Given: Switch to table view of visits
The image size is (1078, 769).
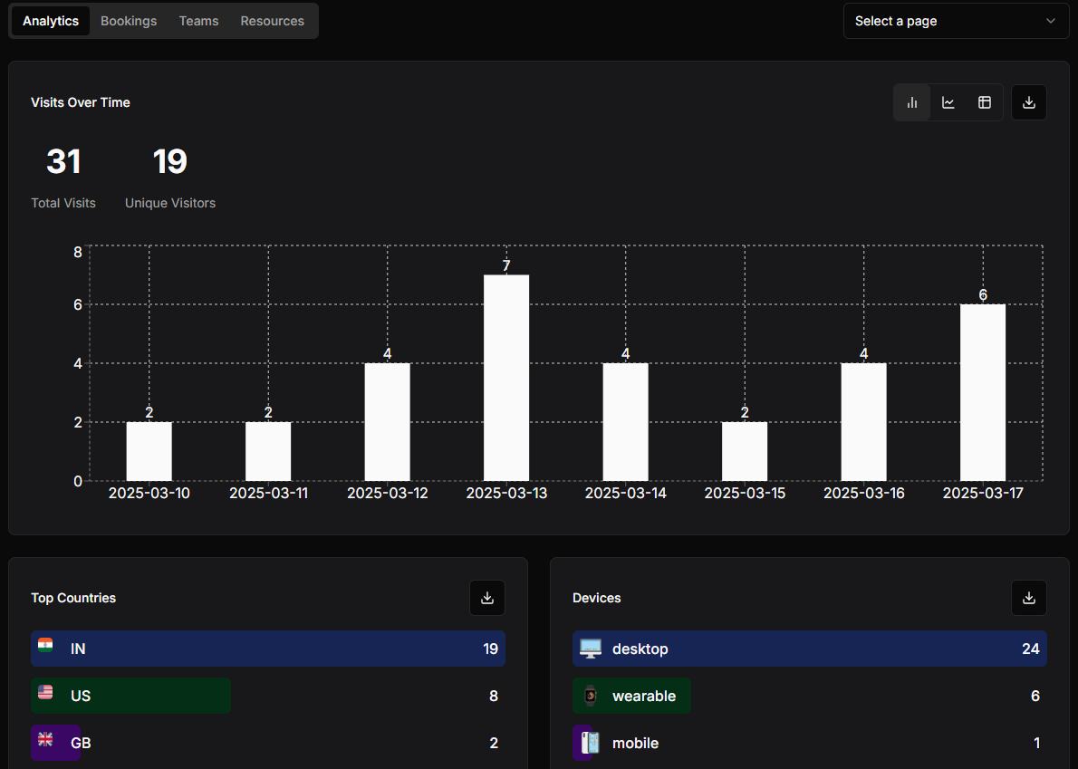Looking at the screenshot, I should pos(985,102).
